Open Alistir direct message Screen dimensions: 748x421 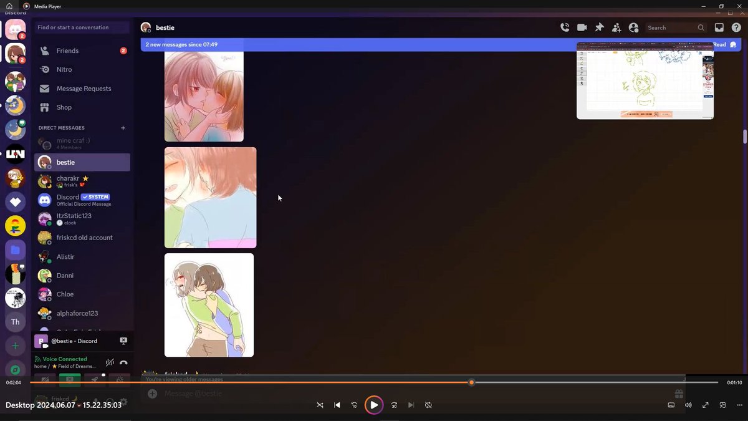82,256
